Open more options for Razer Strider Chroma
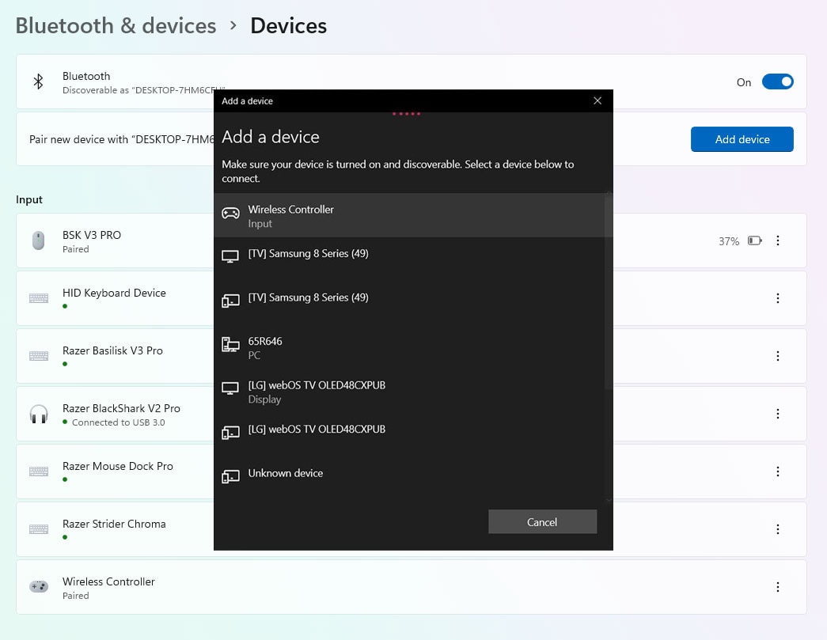Image resolution: width=827 pixels, height=640 pixels. (778, 529)
